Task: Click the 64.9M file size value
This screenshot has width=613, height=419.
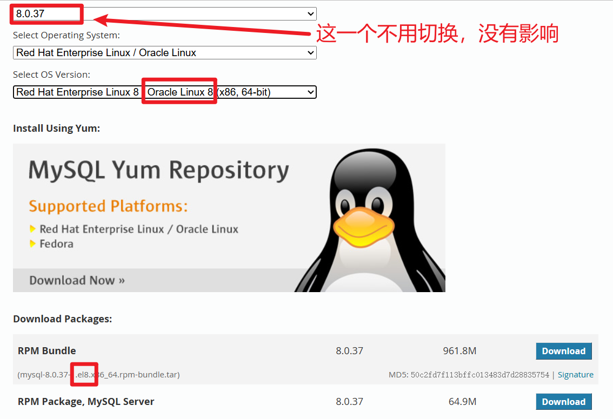Action: [x=463, y=401]
